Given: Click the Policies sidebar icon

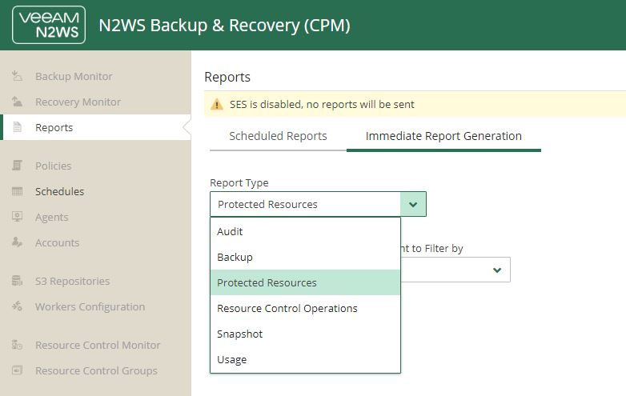Looking at the screenshot, I should 17,166.
